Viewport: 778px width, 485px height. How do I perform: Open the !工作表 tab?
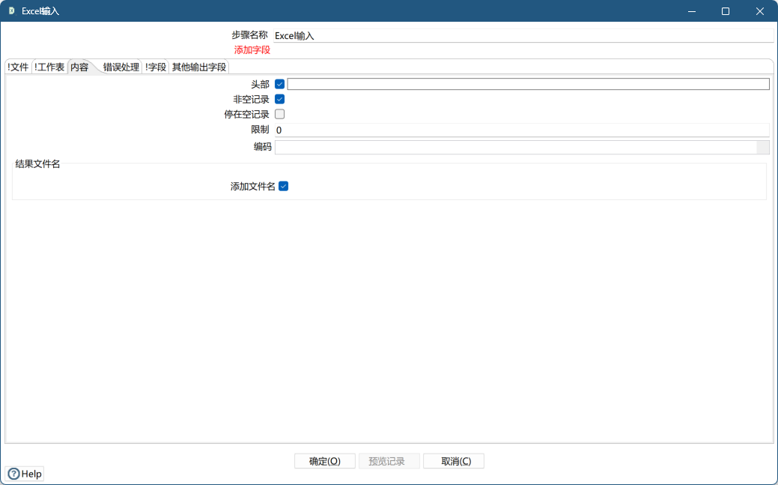[47, 66]
